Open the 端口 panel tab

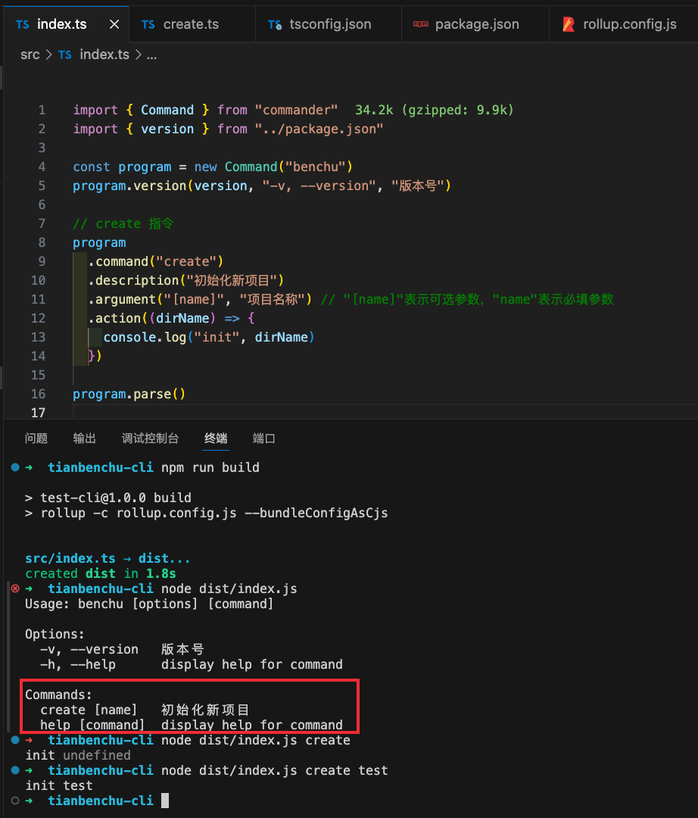click(263, 439)
